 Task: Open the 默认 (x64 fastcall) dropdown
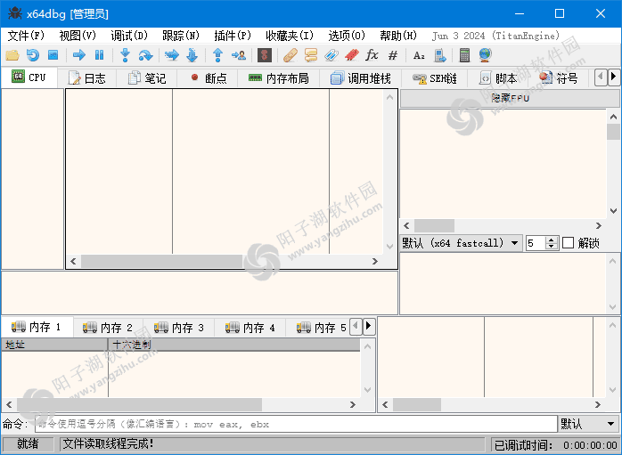(x=462, y=242)
